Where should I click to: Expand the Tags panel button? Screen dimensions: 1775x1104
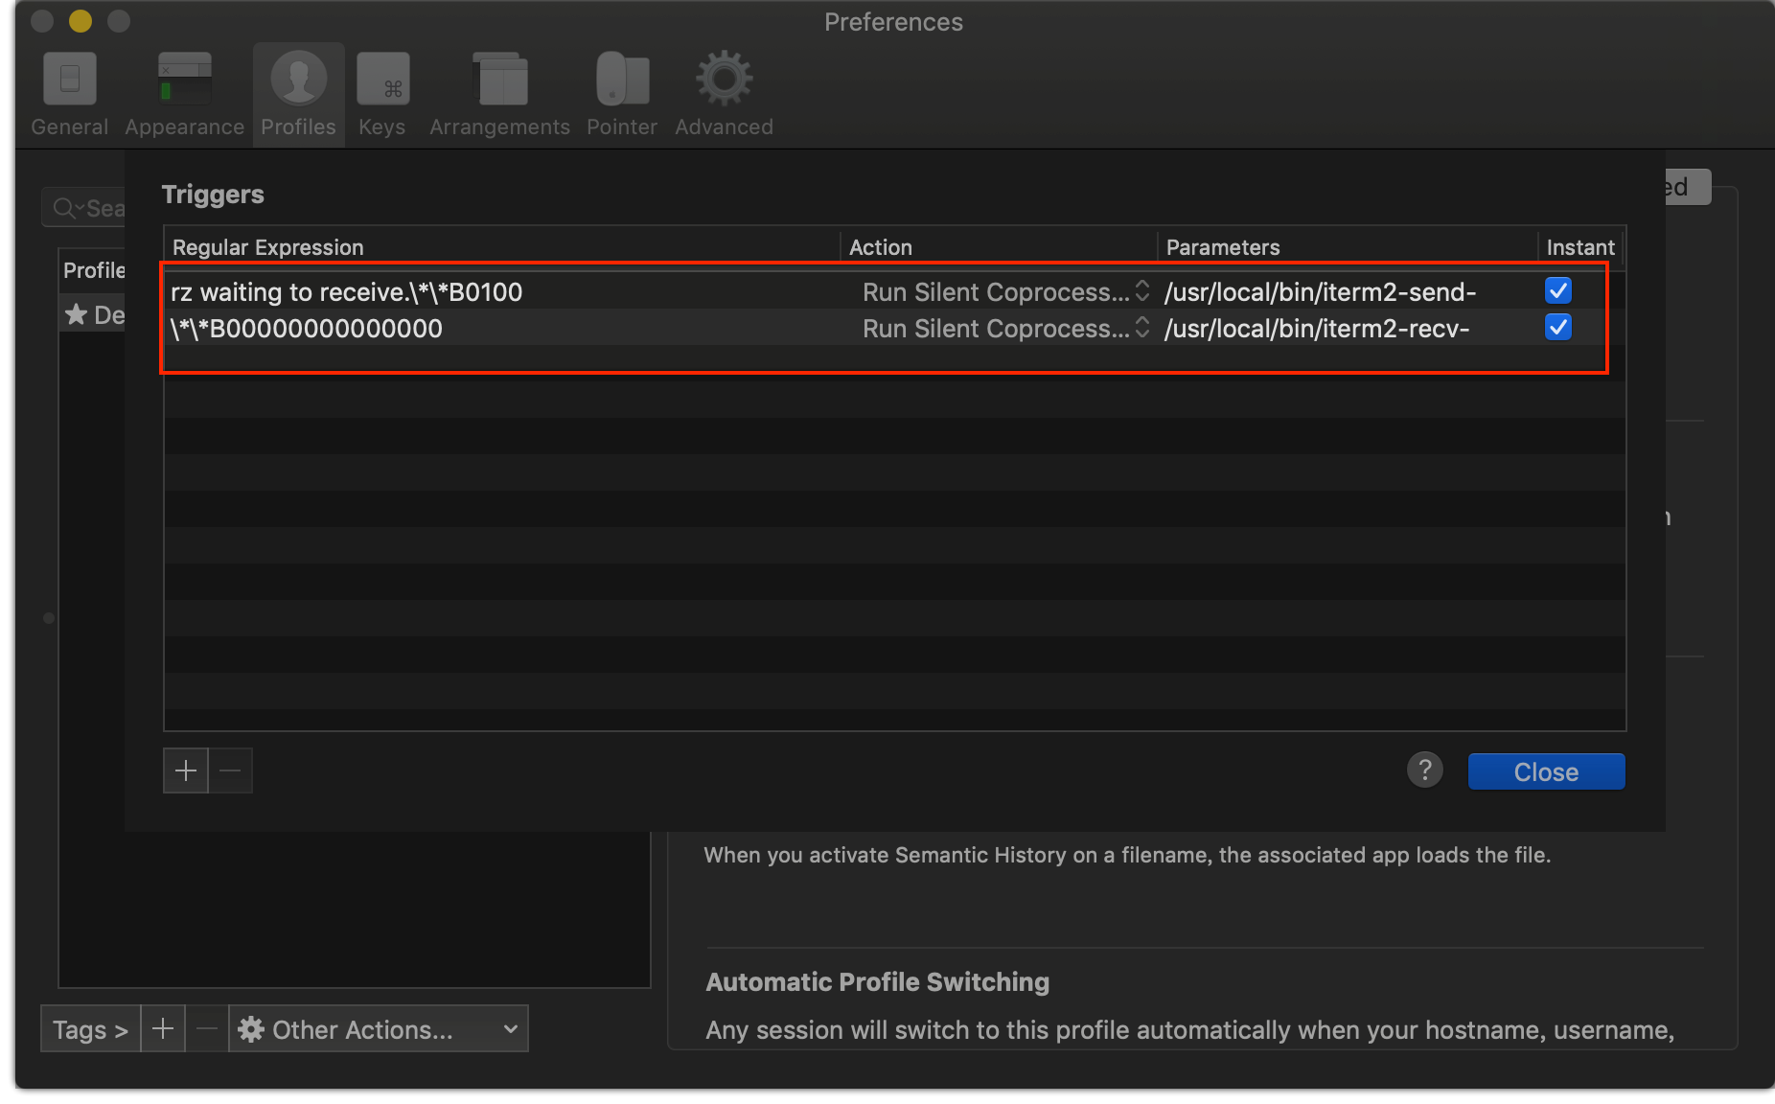[90, 1029]
